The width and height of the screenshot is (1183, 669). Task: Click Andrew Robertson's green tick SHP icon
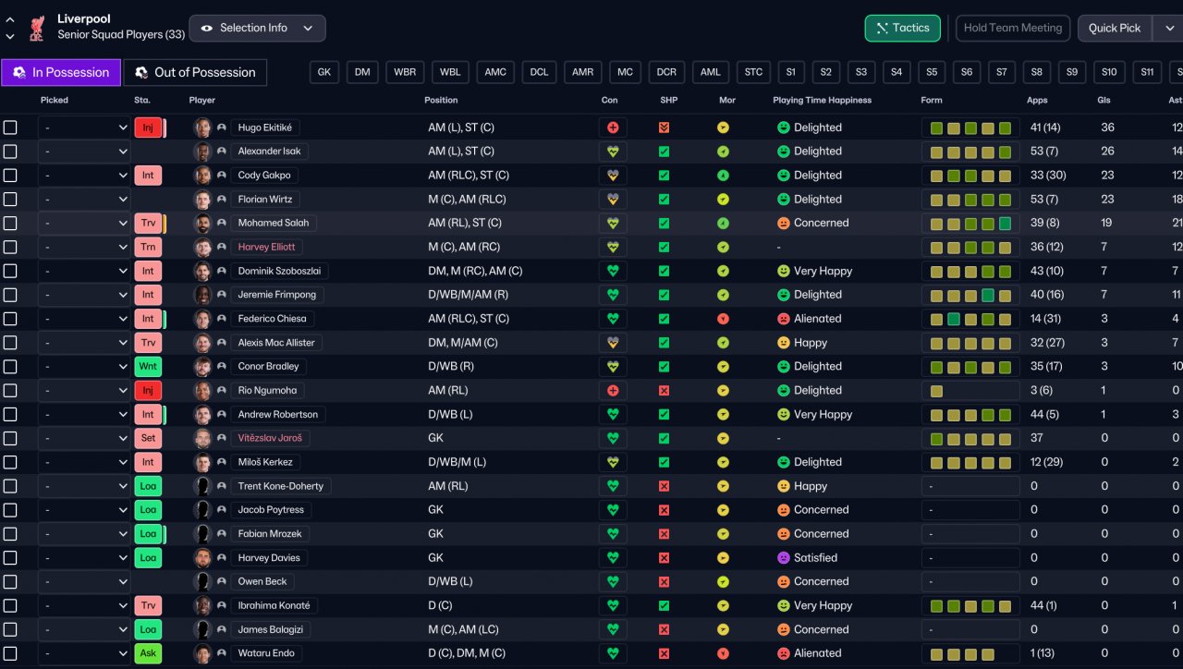pos(664,414)
